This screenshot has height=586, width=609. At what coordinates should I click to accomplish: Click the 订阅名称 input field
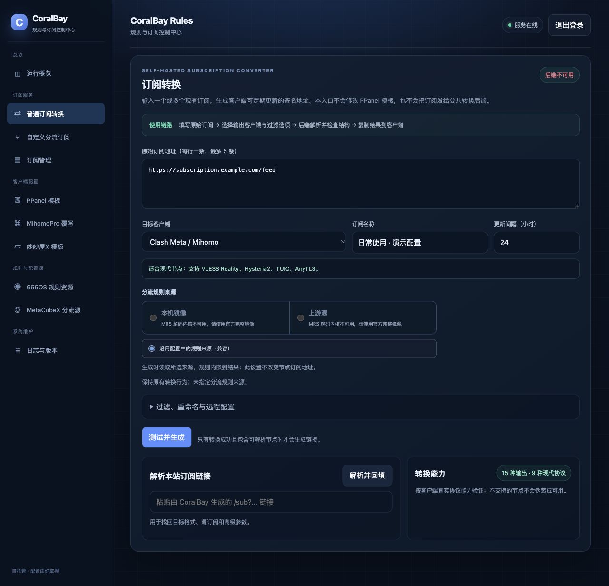coord(420,242)
